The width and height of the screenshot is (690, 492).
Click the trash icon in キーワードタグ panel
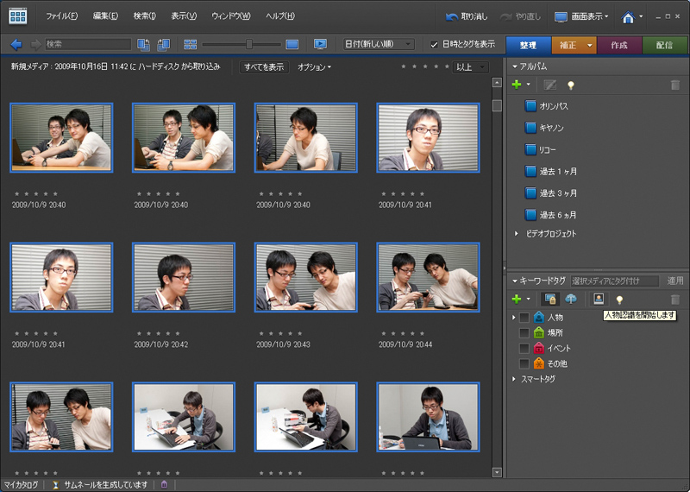675,300
